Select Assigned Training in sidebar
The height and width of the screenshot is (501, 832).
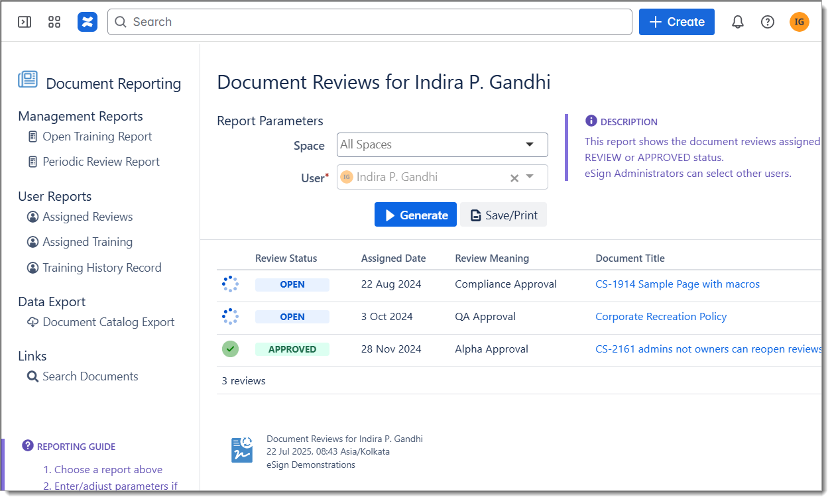point(88,243)
